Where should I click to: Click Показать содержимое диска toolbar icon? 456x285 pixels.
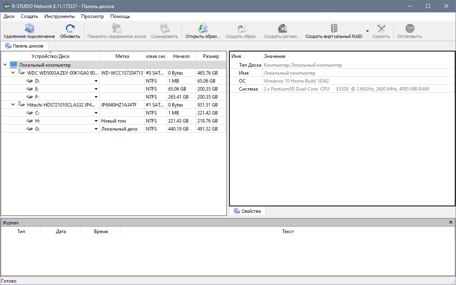pos(117,28)
